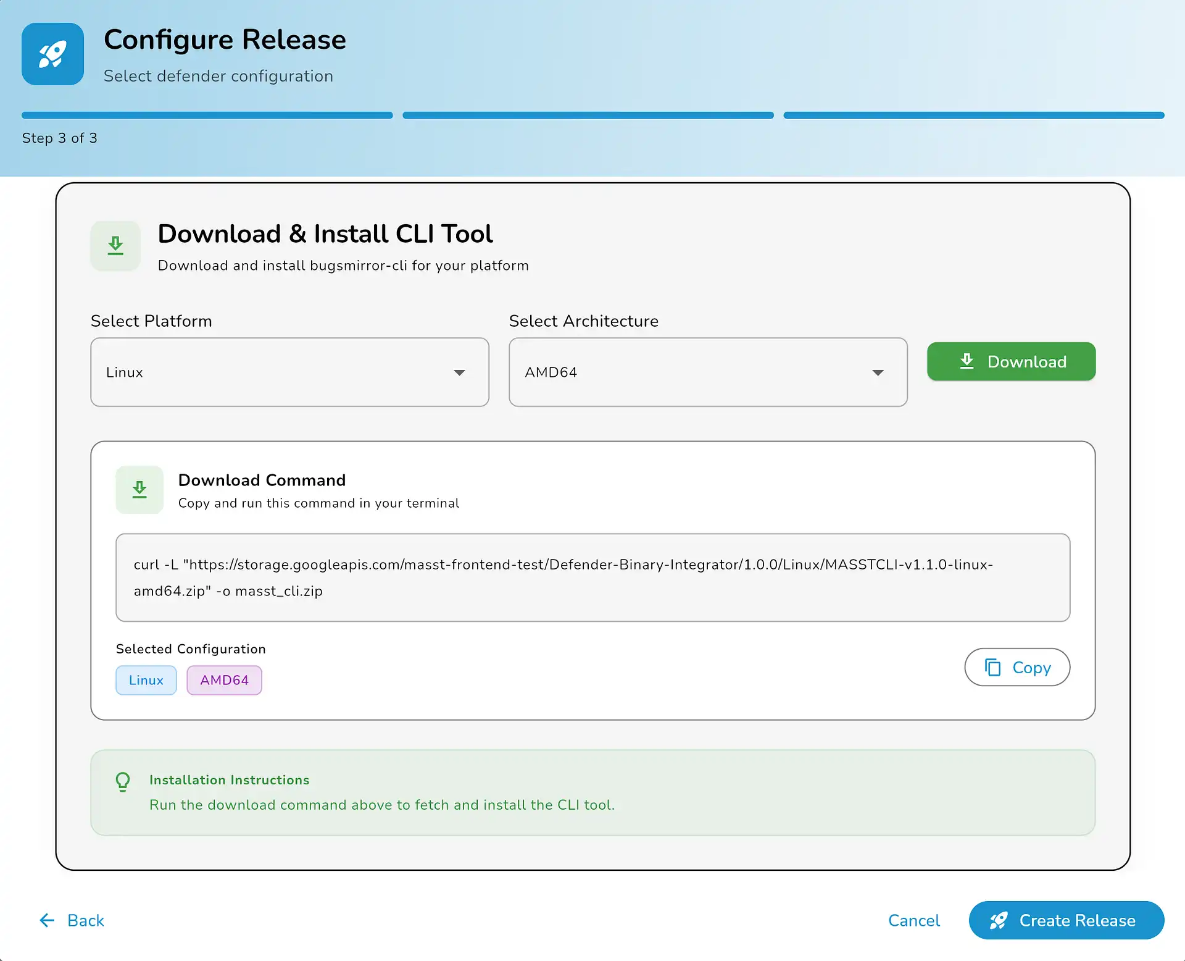The image size is (1185, 961).
Task: Click 'Copy and run this command in your terminal'
Action: coord(318,503)
